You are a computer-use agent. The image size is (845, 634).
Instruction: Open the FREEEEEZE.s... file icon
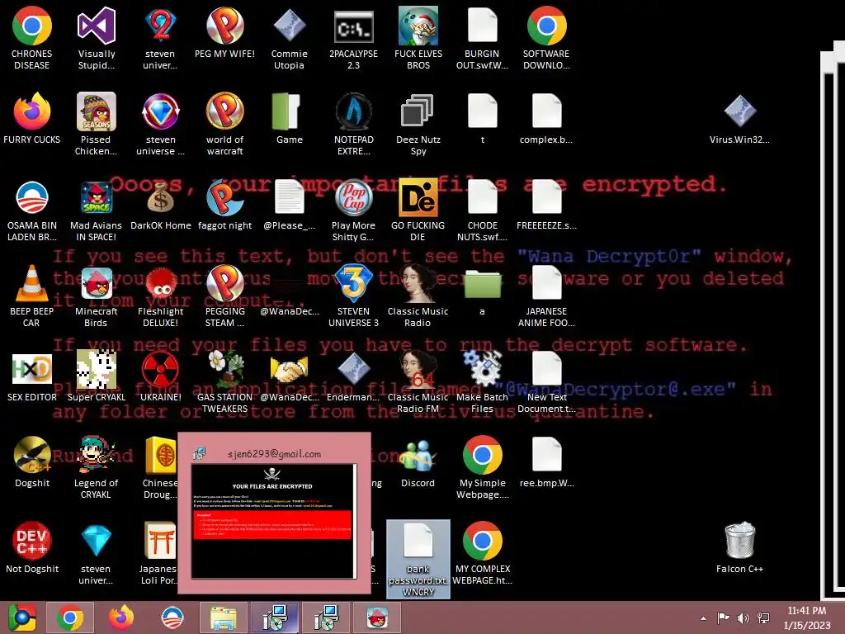click(x=546, y=197)
